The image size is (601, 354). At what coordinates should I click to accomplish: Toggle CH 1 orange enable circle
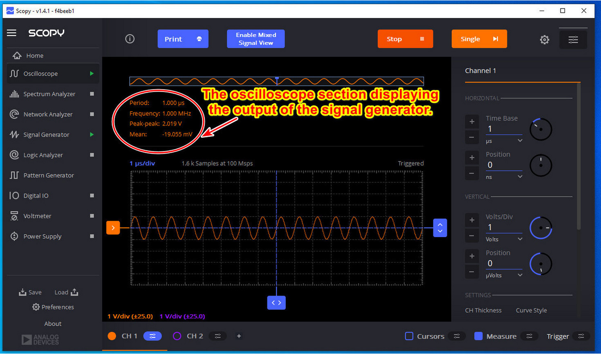[112, 336]
